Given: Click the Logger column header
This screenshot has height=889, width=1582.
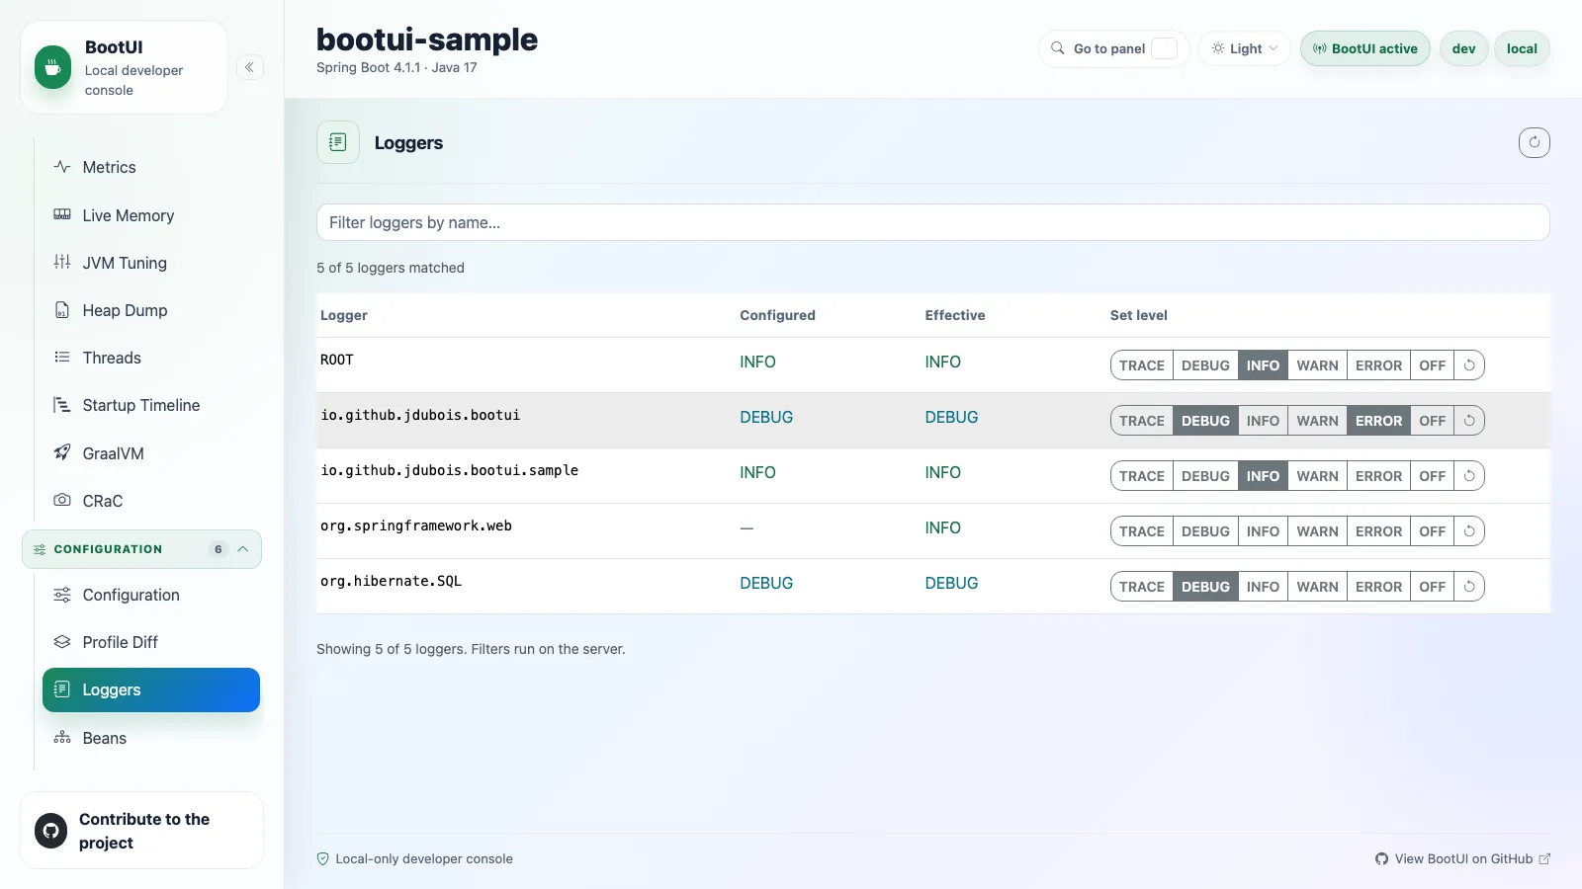Looking at the screenshot, I should click(x=344, y=315).
